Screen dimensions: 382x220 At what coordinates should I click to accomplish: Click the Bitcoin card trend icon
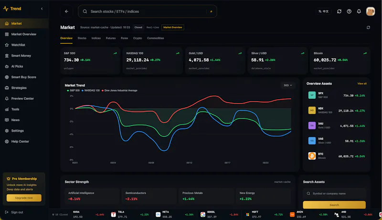365,53
